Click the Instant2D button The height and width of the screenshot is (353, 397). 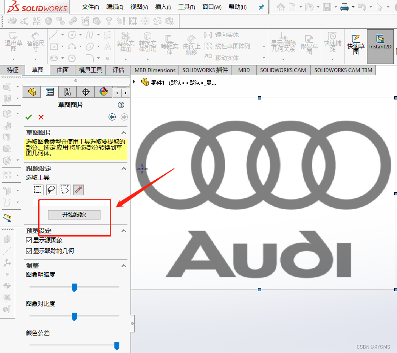380,47
